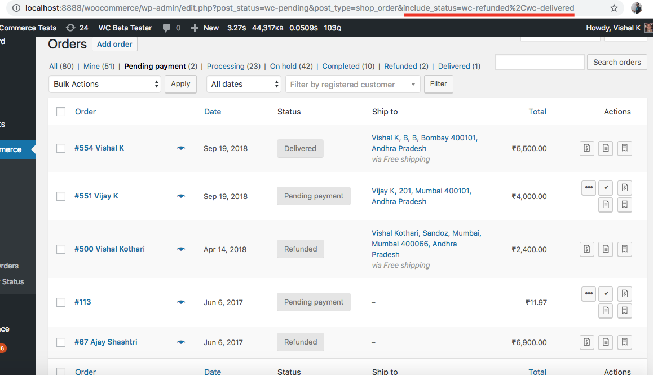This screenshot has width=653, height=375.
Task: Open order #67 Ajay Shashtri link
Action: coord(106,342)
